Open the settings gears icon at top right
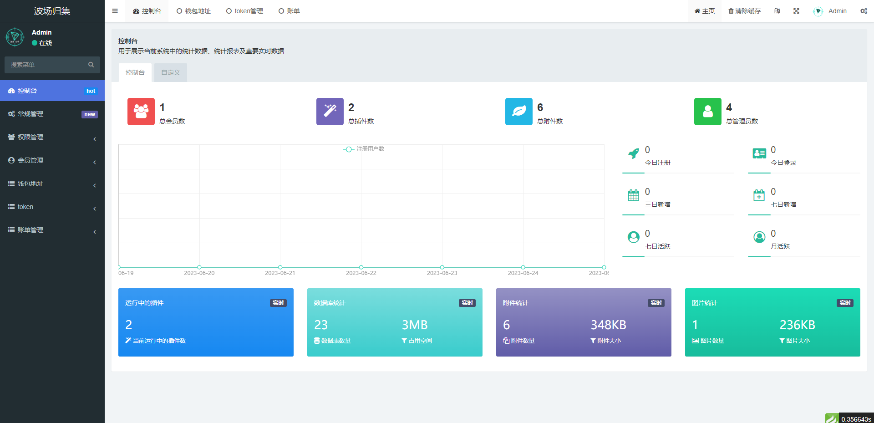Viewport: 874px width, 423px height. (863, 11)
